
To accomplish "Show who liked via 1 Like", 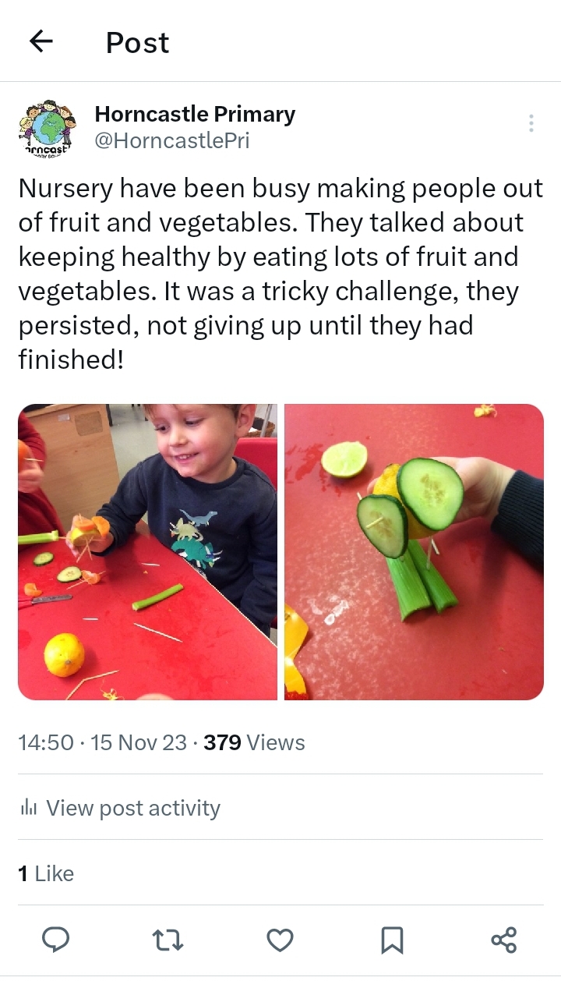I will coord(46,873).
